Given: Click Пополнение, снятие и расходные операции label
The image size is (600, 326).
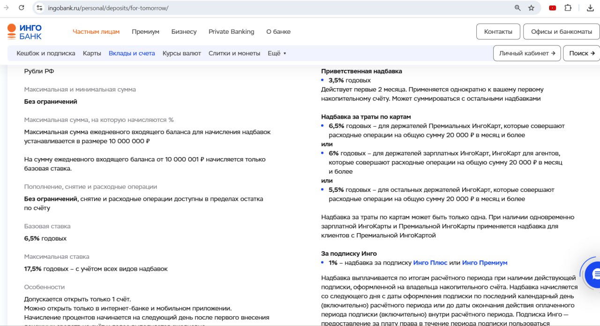Looking at the screenshot, I should pos(90,187).
